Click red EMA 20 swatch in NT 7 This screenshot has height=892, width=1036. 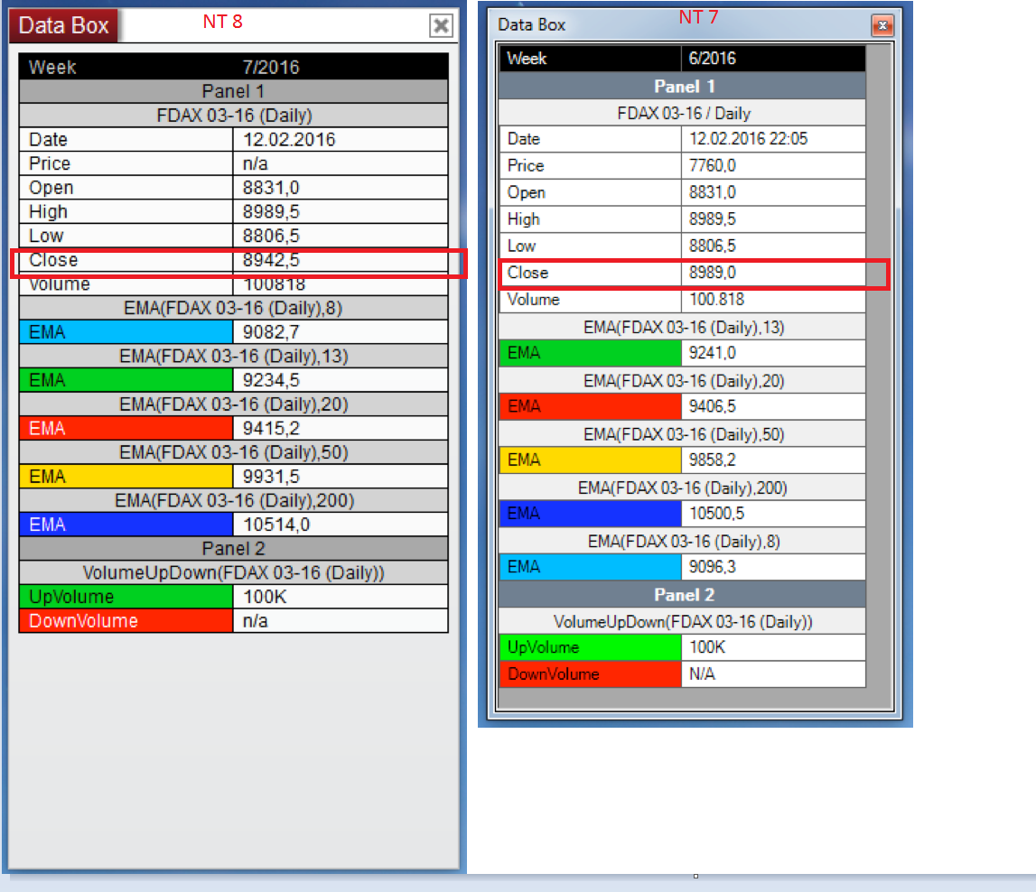pyautogui.click(x=590, y=406)
